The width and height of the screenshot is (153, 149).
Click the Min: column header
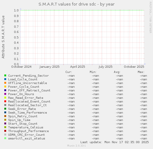[93, 72]
